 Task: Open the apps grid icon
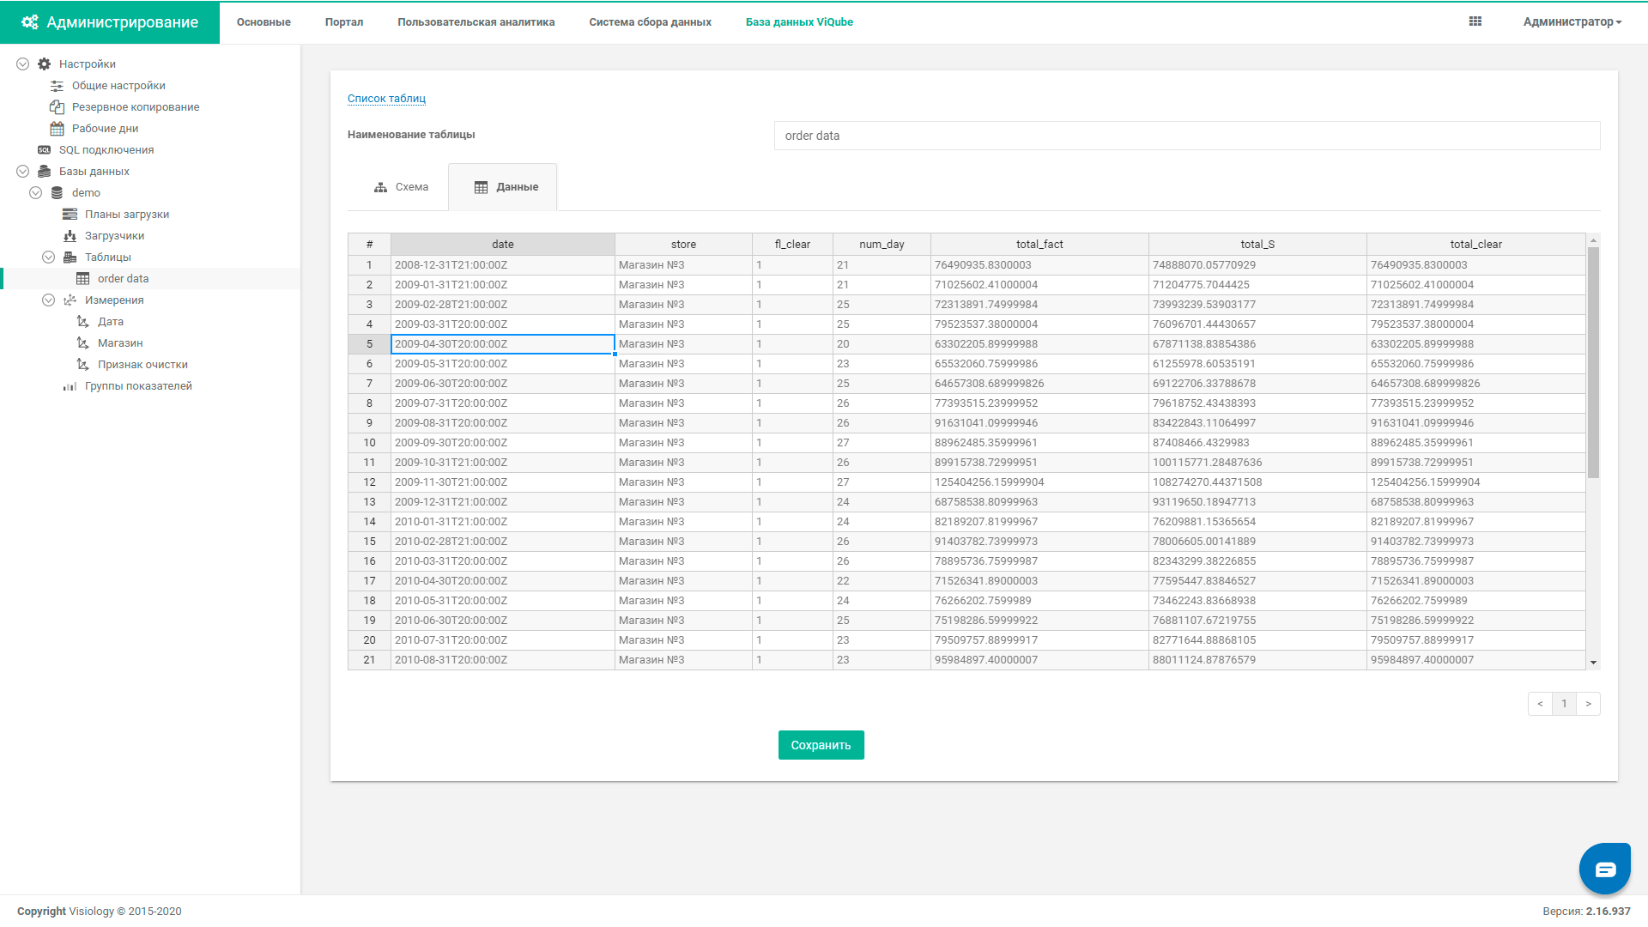point(1475,21)
